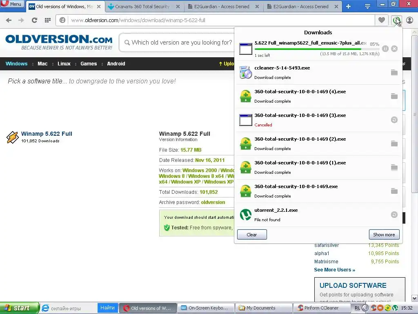This screenshot has height=314, width=418.
Task: Click the site info badge in address bar
Action: pyautogui.click(x=62, y=20)
